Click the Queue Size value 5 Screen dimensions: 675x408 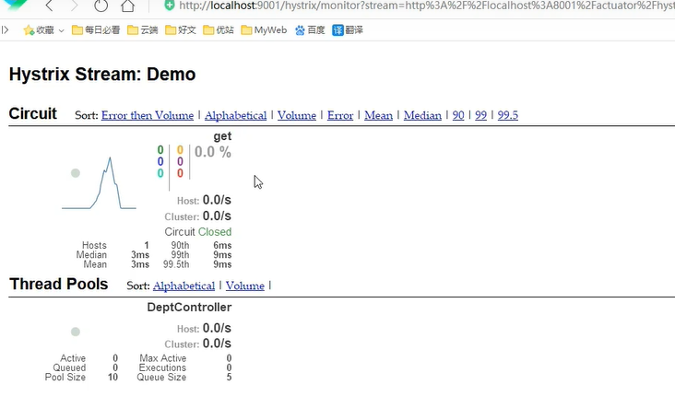pyautogui.click(x=229, y=377)
